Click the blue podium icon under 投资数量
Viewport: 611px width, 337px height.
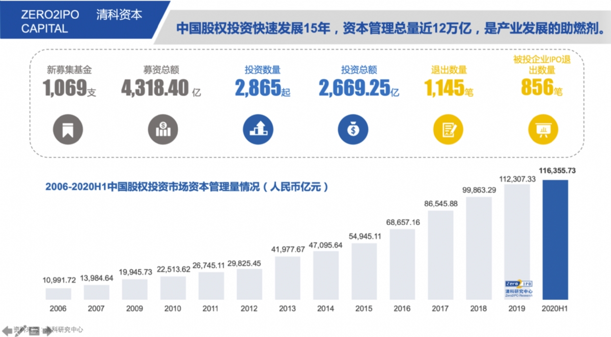(x=258, y=129)
